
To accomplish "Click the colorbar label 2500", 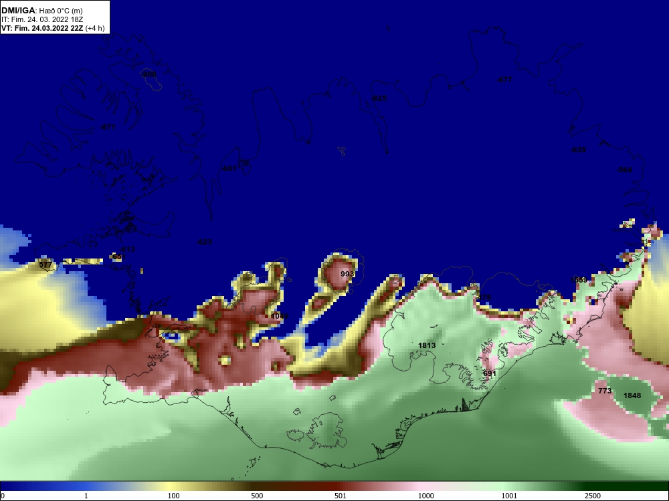I will (x=593, y=496).
